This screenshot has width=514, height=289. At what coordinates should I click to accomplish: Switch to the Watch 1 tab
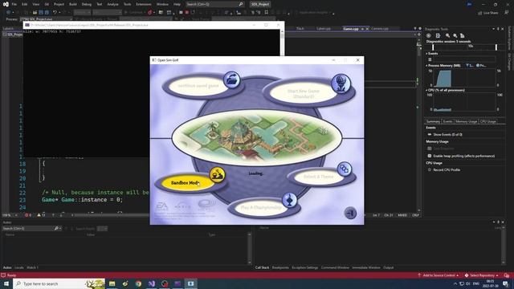click(x=32, y=267)
